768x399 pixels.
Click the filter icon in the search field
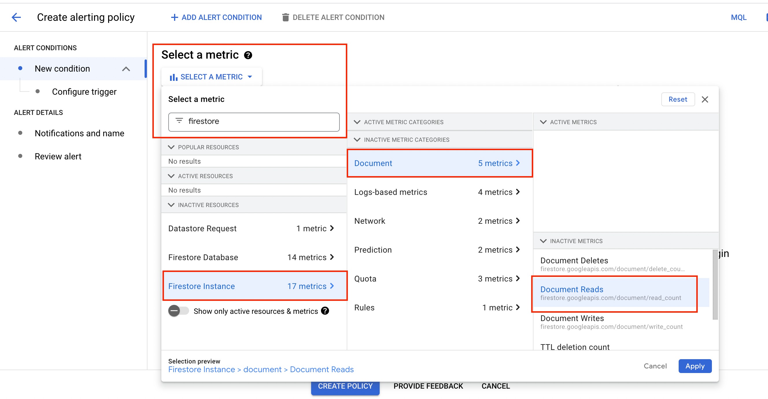pos(179,121)
